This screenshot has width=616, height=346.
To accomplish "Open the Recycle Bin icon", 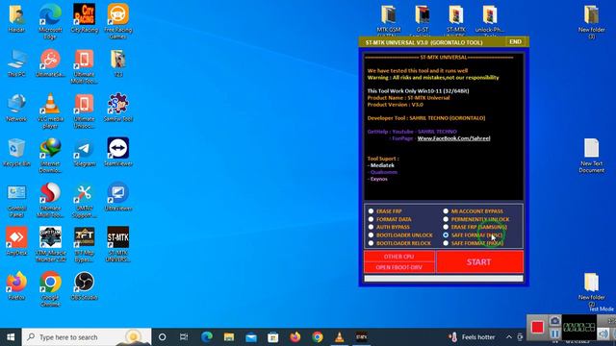I will (x=16, y=152).
